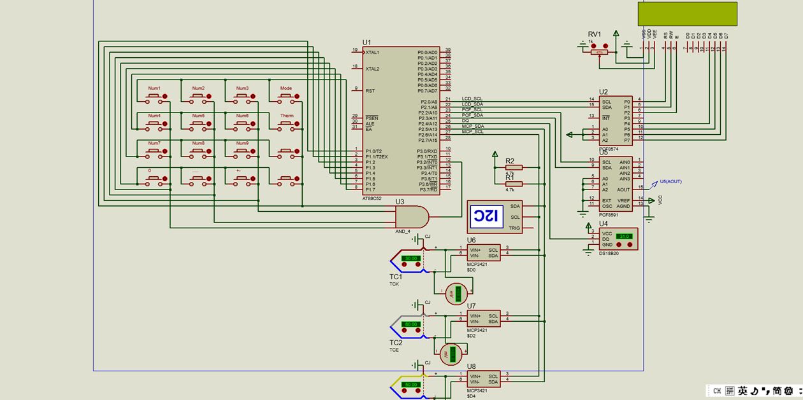The image size is (803, 400).
Task: Toggle the red latch beside Num2 button
Action: tap(209, 97)
